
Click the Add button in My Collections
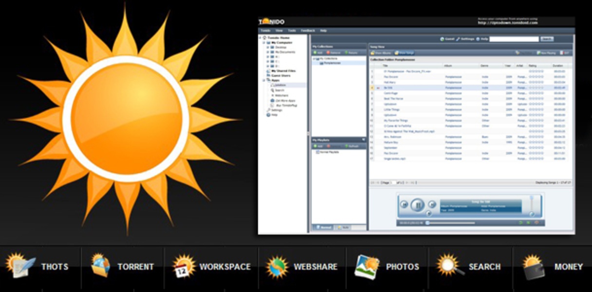(318, 52)
